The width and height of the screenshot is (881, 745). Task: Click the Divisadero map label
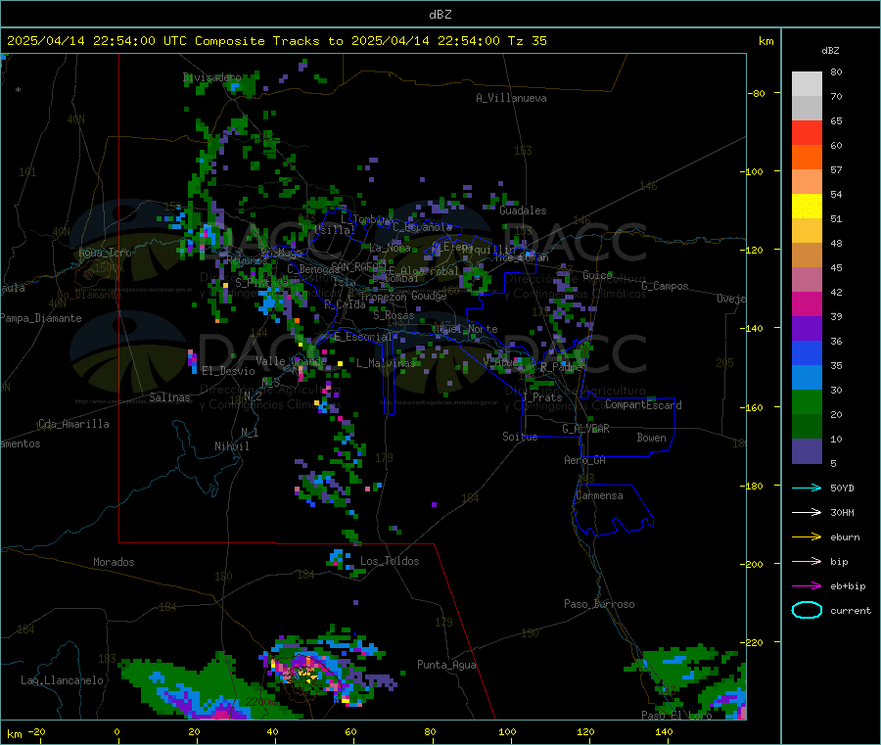pos(211,77)
